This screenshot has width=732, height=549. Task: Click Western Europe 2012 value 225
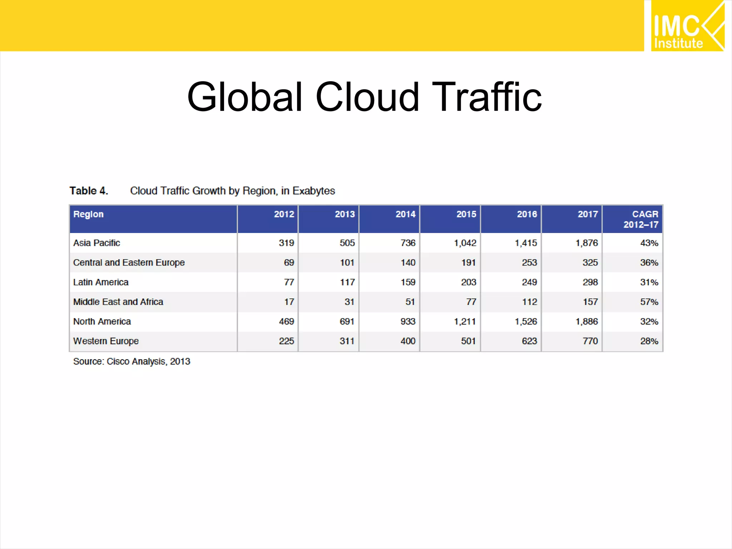[x=287, y=341]
